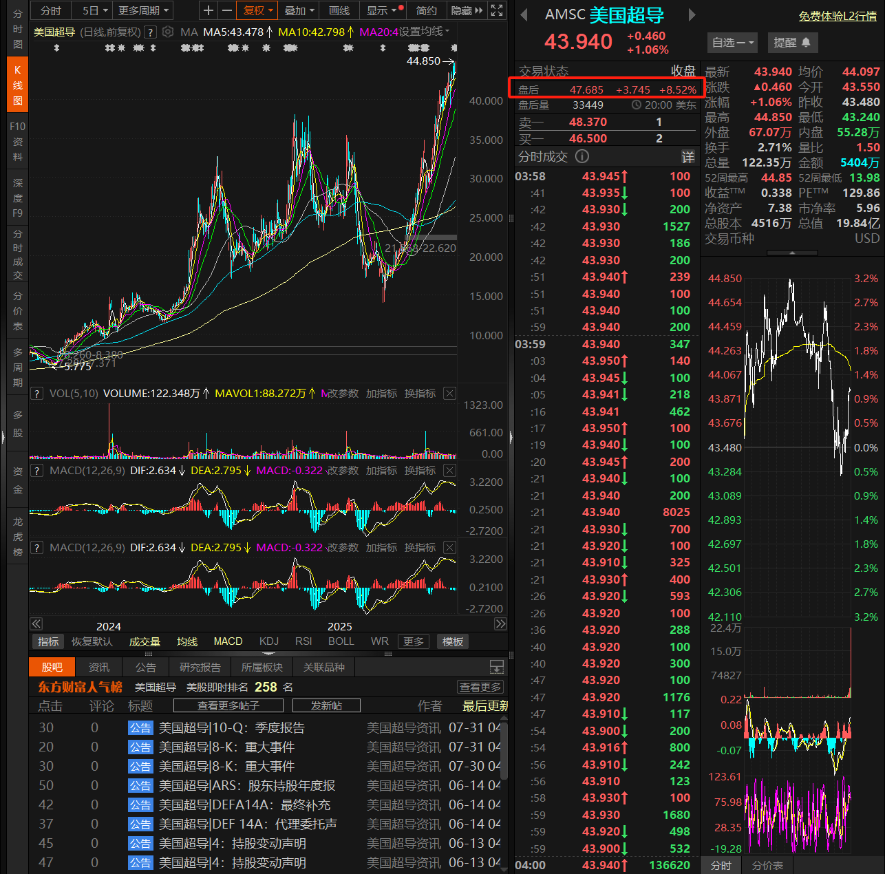
Task: Select 分价表 tab under intraday chart
Action: point(767,865)
